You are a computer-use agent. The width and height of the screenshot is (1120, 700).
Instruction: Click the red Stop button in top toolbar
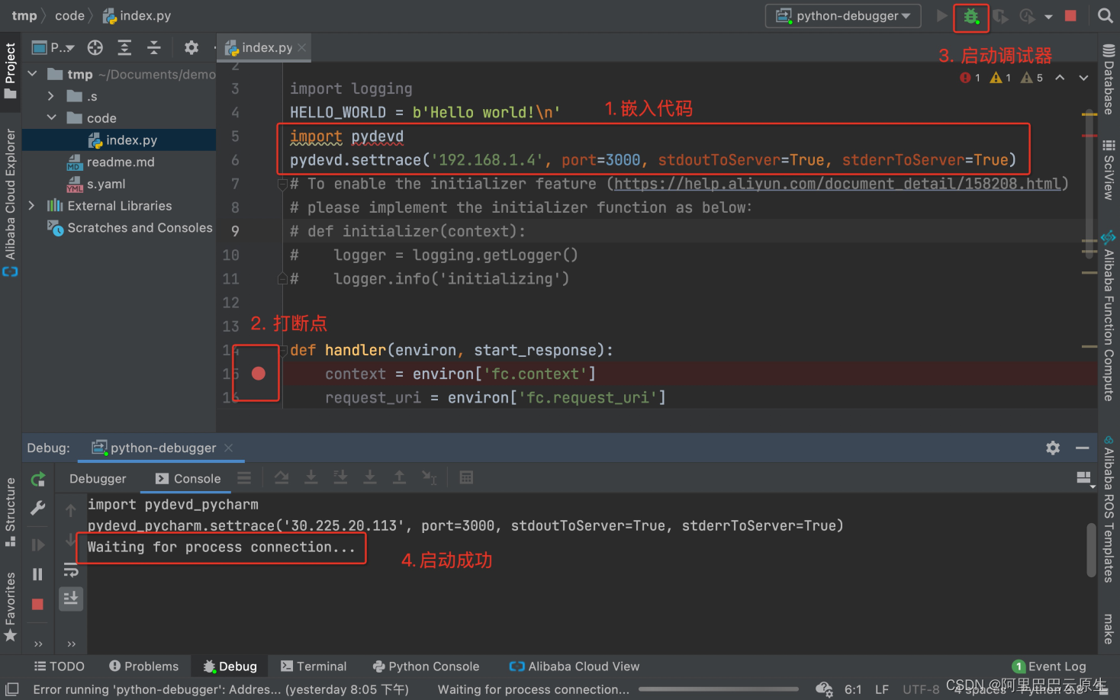[x=1070, y=16]
